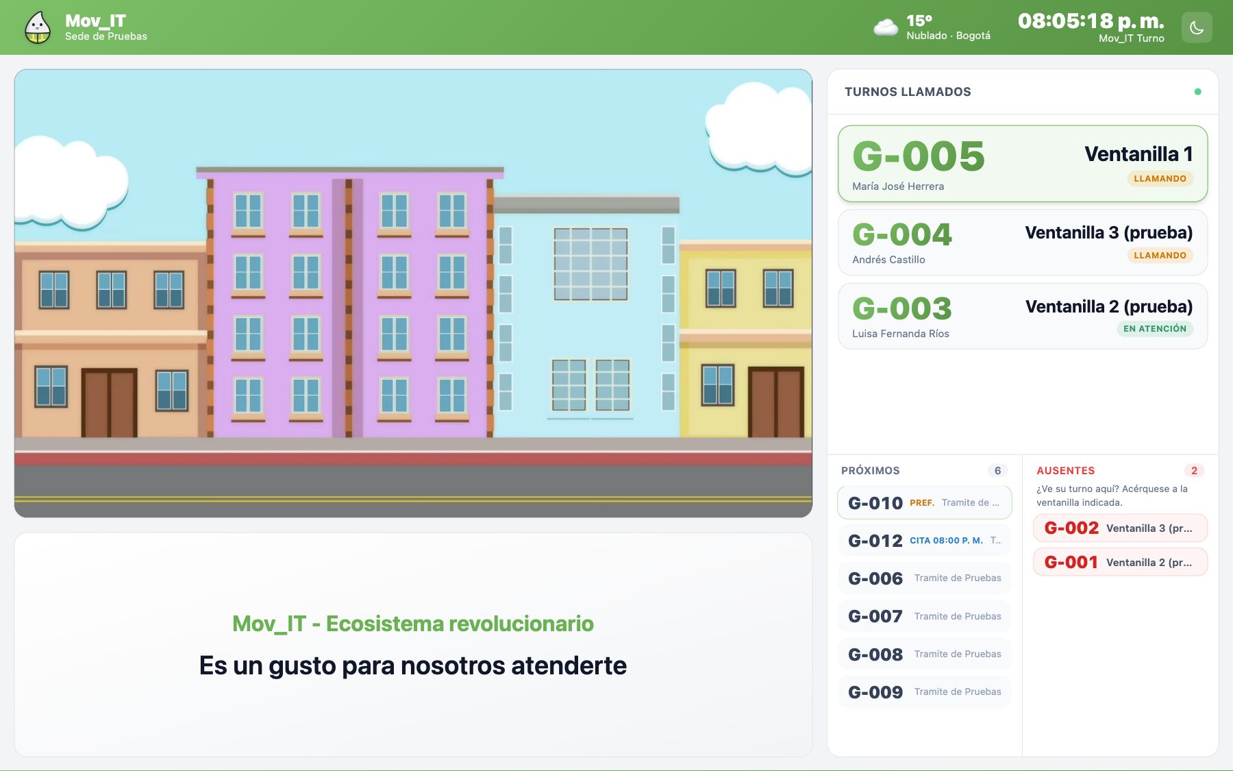This screenshot has width=1233, height=771.
Task: Click the EN ATENCIÓN status badge
Action: (x=1155, y=329)
